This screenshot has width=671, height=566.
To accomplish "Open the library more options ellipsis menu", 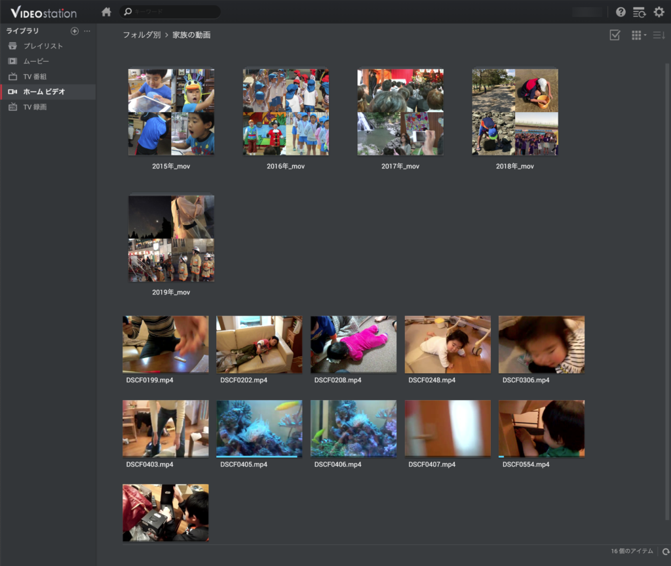I will point(87,31).
